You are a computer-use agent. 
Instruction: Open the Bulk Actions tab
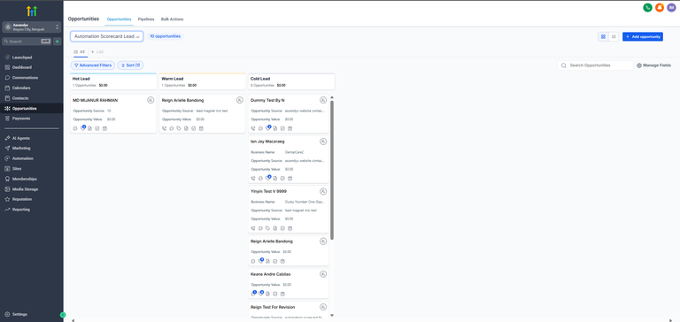[x=172, y=19]
